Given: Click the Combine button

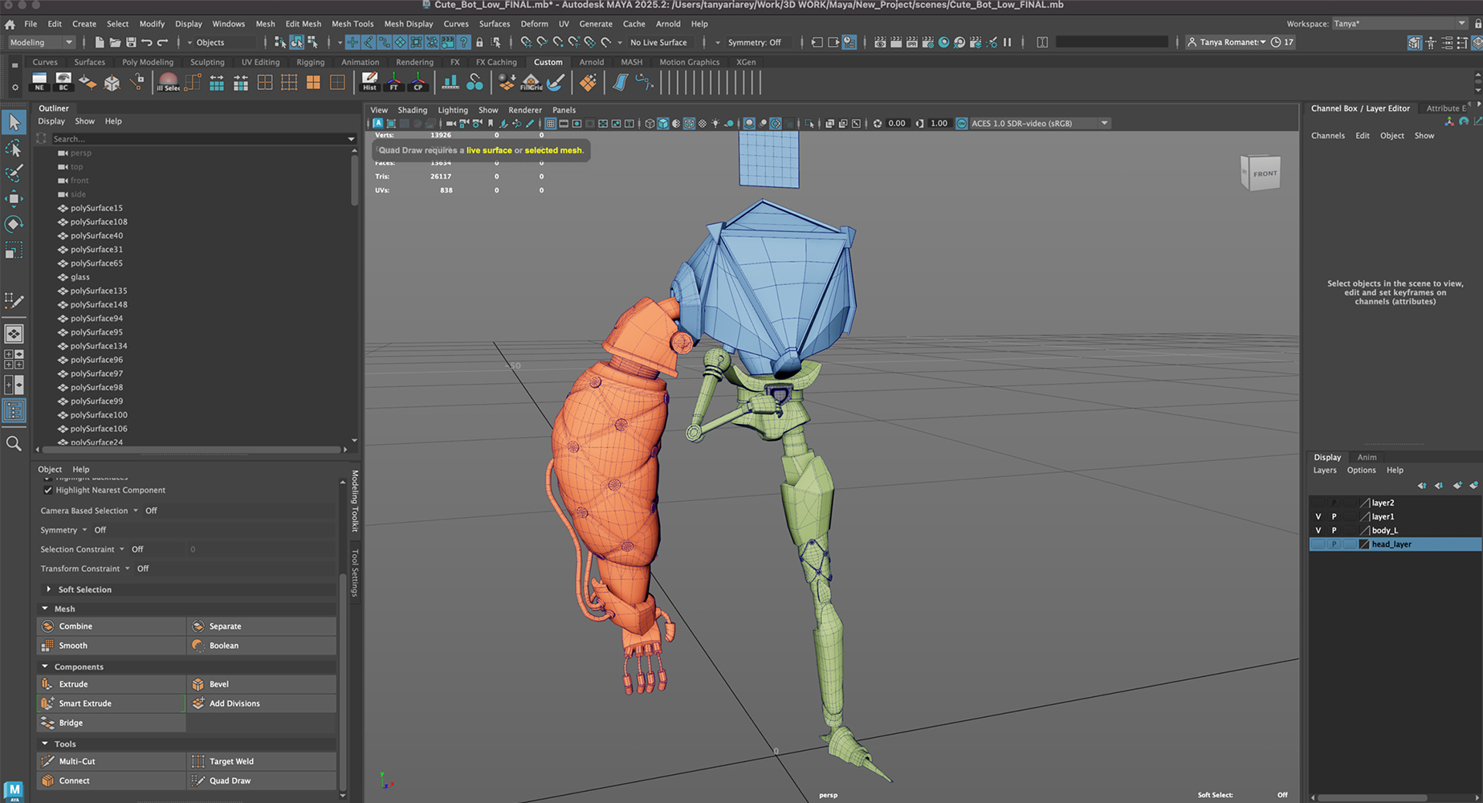Looking at the screenshot, I should tap(75, 626).
